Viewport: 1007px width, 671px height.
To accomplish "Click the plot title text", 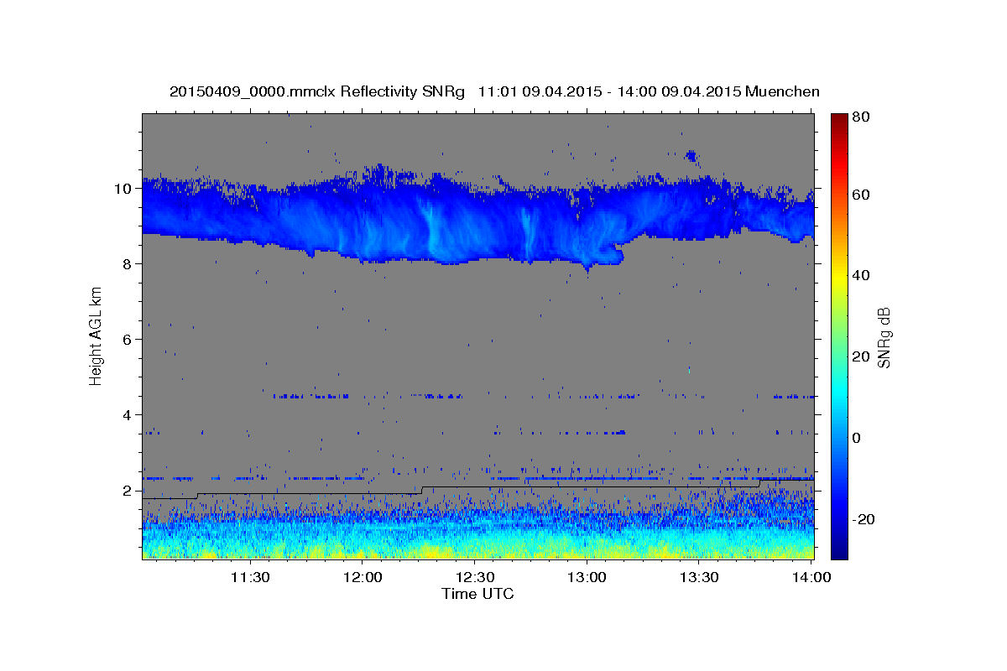I will point(494,91).
